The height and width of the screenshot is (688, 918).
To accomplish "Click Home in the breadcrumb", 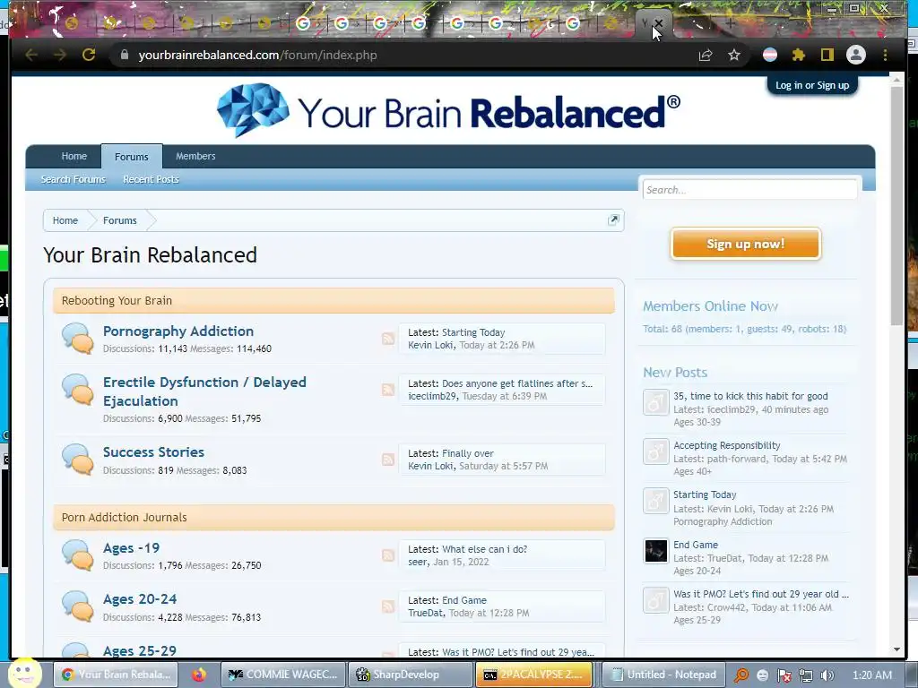I will click(x=65, y=220).
